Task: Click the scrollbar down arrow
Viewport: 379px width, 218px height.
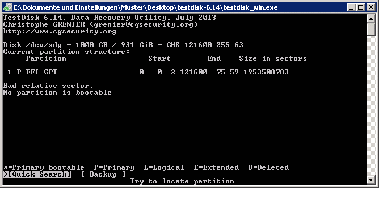Action: (x=371, y=180)
